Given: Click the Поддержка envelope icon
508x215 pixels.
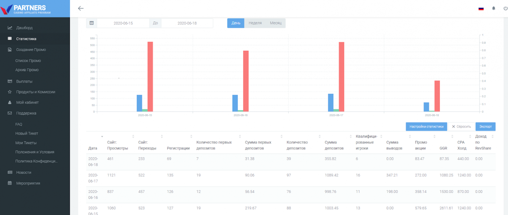Looking at the screenshot, I should pyautogui.click(x=10, y=113).
